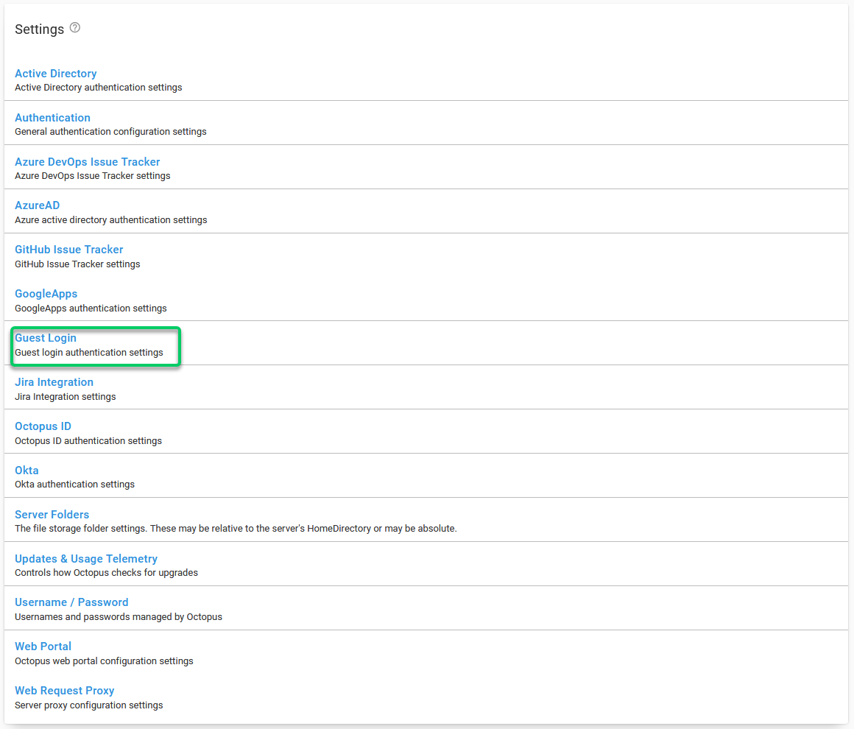The width and height of the screenshot is (854, 729).
Task: Open the Octopus ID settings link
Action: click(x=43, y=426)
